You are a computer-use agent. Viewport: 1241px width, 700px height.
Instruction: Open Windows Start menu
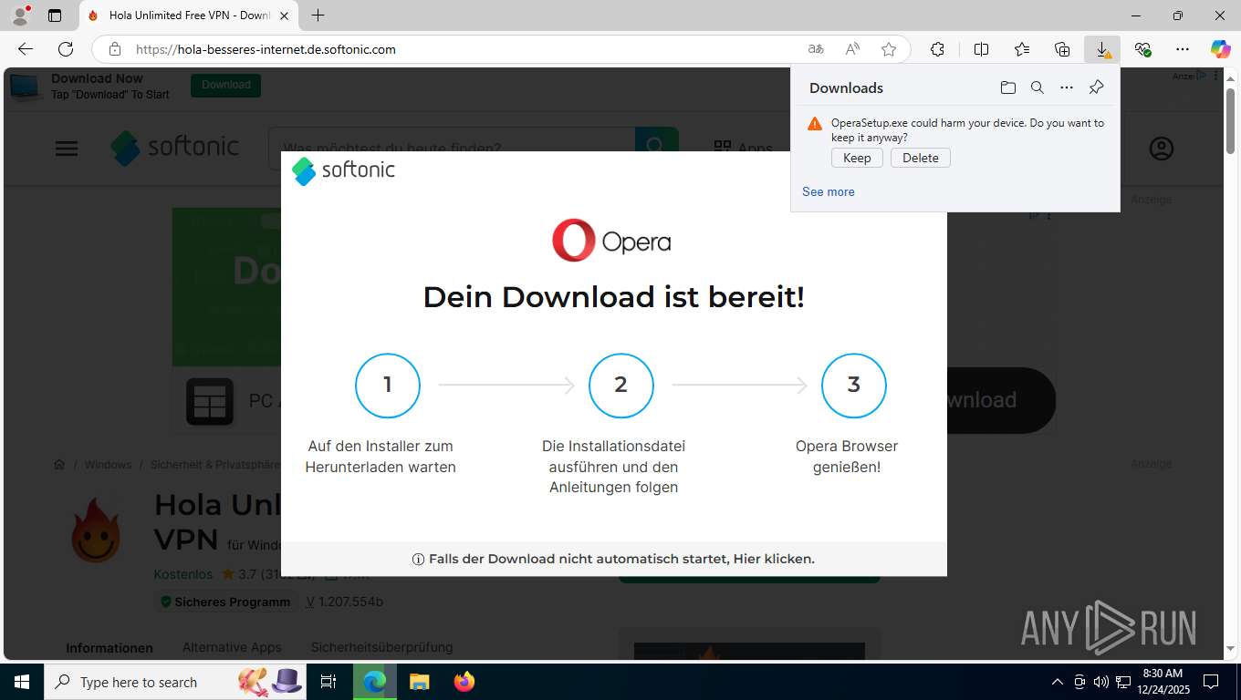click(x=22, y=682)
